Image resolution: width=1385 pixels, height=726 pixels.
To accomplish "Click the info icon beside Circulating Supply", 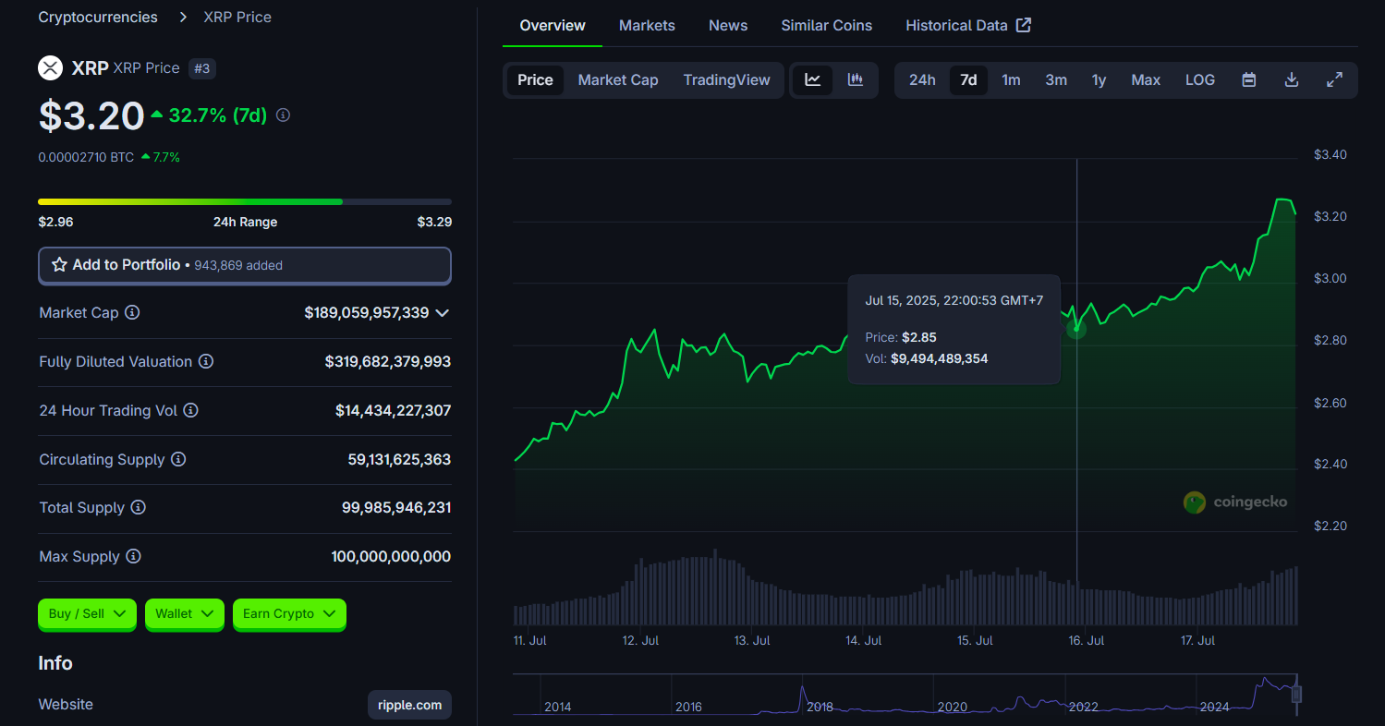I will [178, 459].
